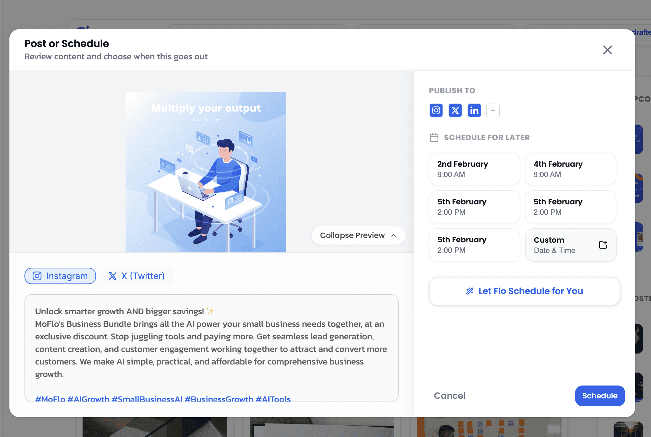This screenshot has height=437, width=651.
Task: Click the Multiply your output preview image
Action: click(206, 172)
